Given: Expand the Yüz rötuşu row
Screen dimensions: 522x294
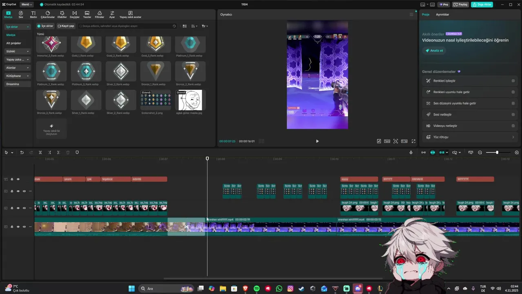Looking at the screenshot, I should pyautogui.click(x=470, y=137).
